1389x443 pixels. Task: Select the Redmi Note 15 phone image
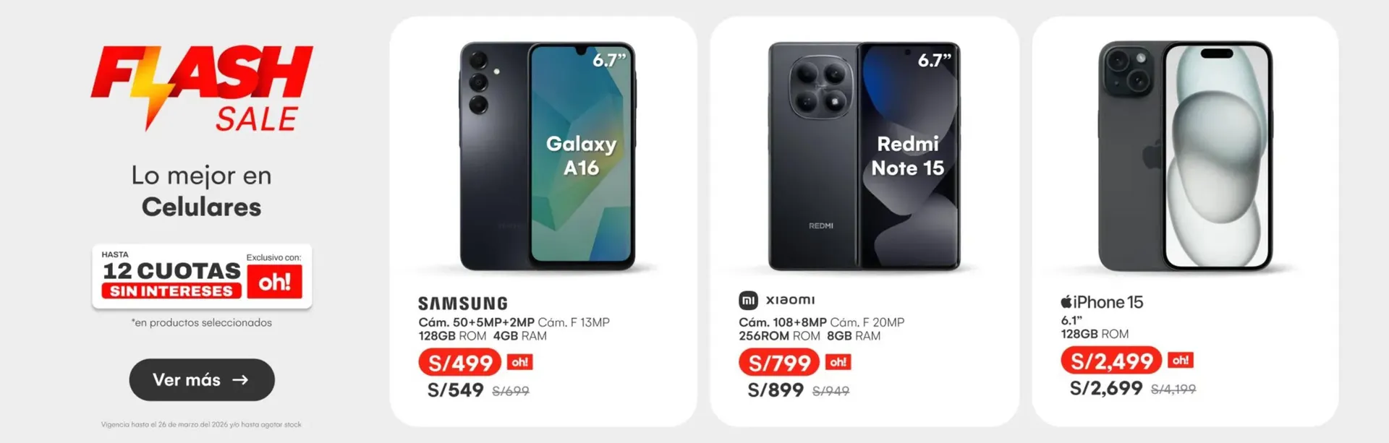pos(865,156)
